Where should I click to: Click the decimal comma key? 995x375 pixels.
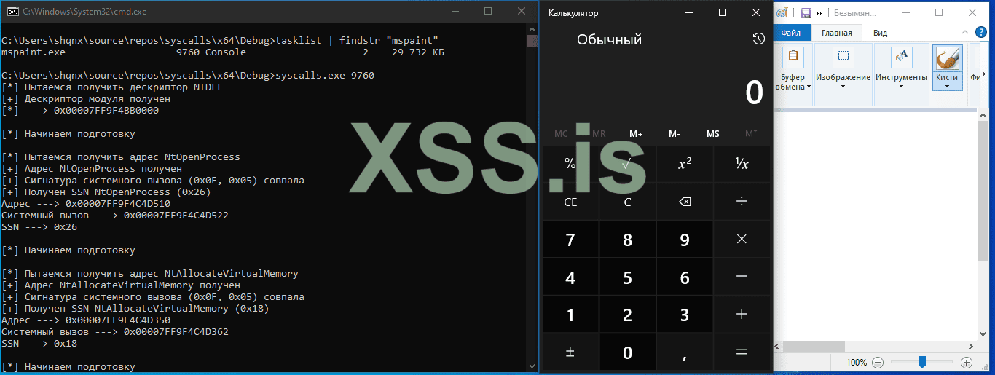pos(685,353)
